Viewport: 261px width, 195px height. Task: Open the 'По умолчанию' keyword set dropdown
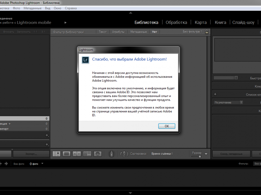[228, 102]
